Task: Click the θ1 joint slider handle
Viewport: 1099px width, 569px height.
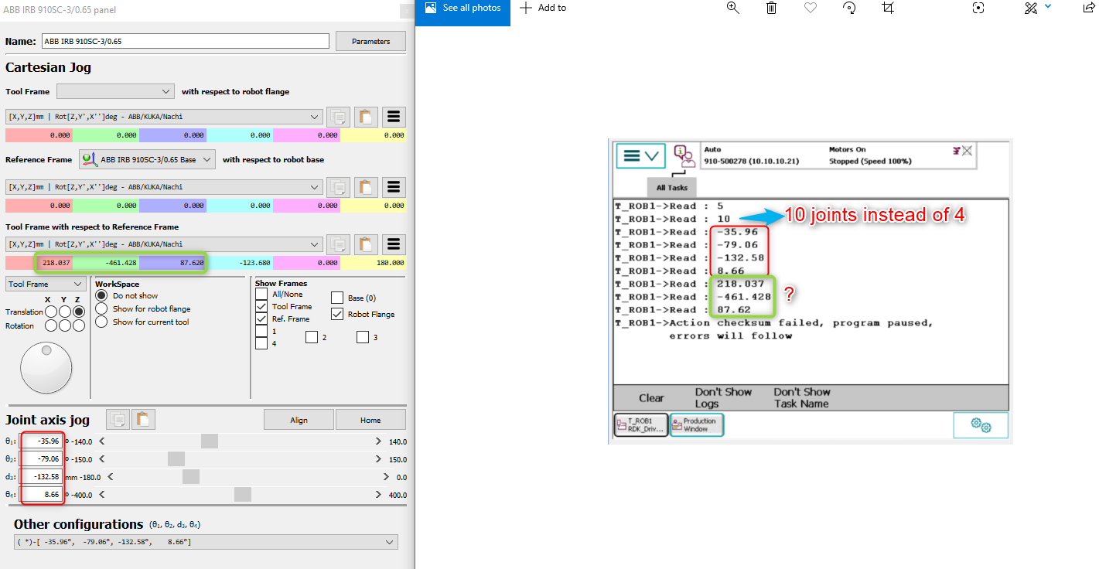Action: 209,441
